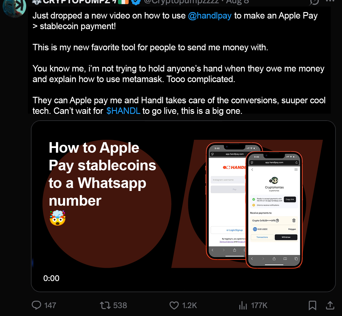Open the @handlpay mention link
The image size is (342, 316).
tap(210, 16)
